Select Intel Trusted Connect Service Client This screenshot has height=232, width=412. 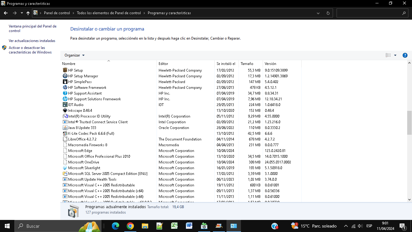(181, 122)
